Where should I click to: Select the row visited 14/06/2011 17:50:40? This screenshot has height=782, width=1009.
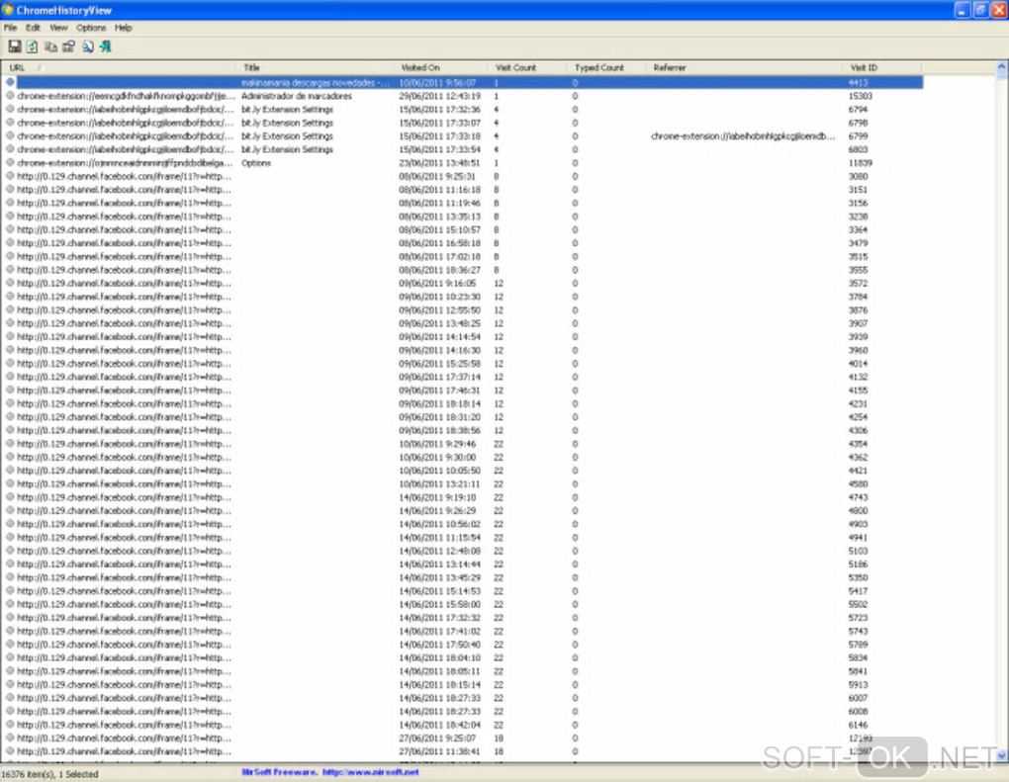tap(463, 645)
